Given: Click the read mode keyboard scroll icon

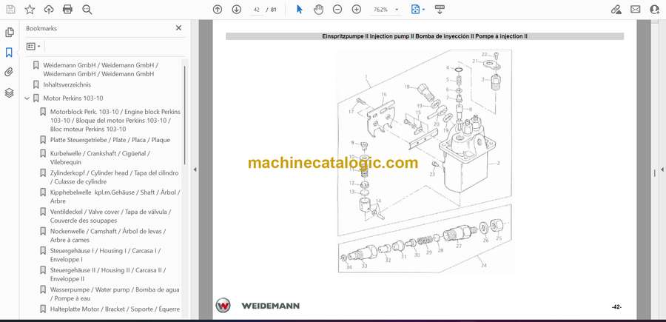Looking at the screenshot, I should click(440, 10).
